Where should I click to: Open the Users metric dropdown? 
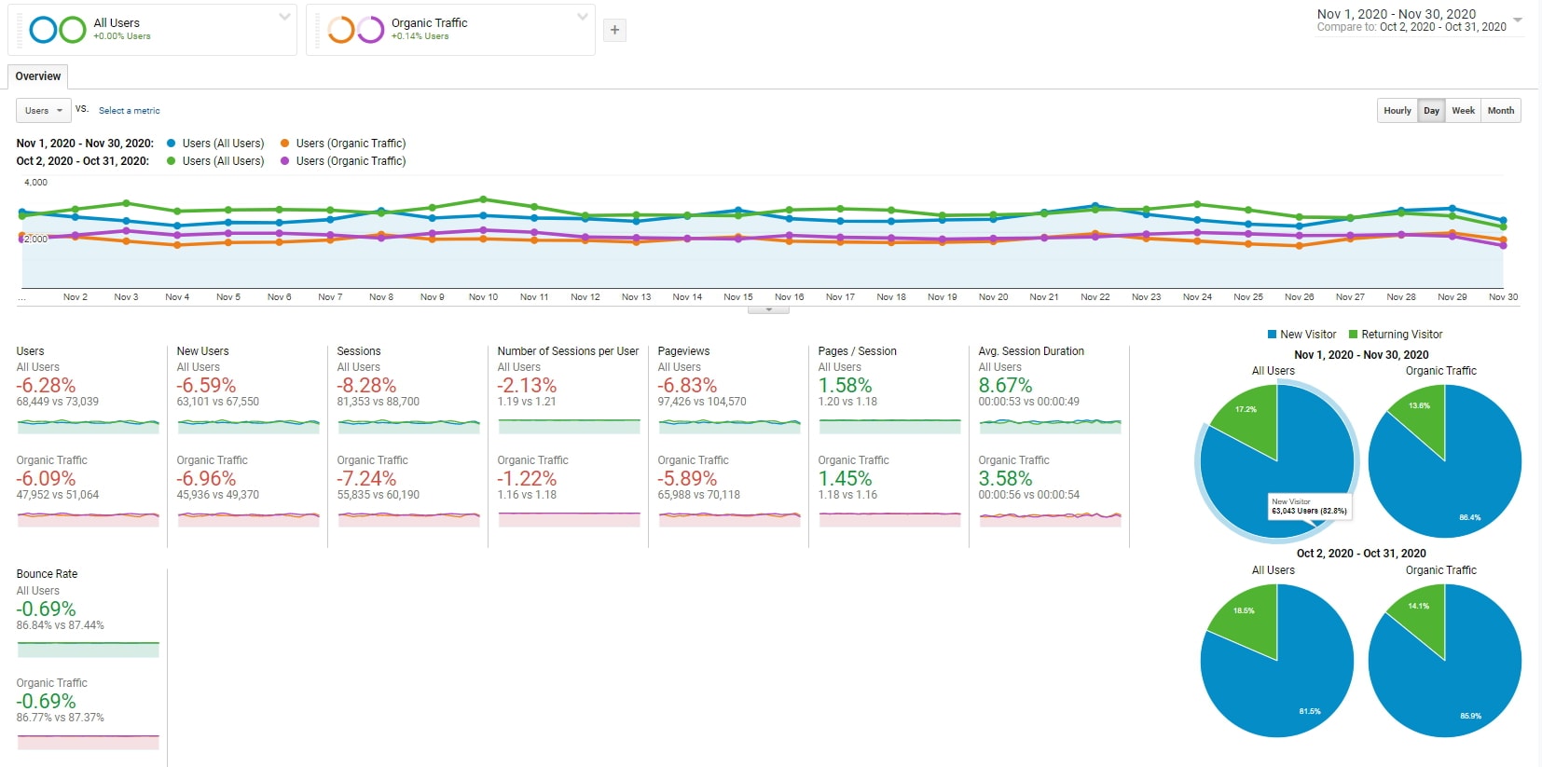click(44, 110)
